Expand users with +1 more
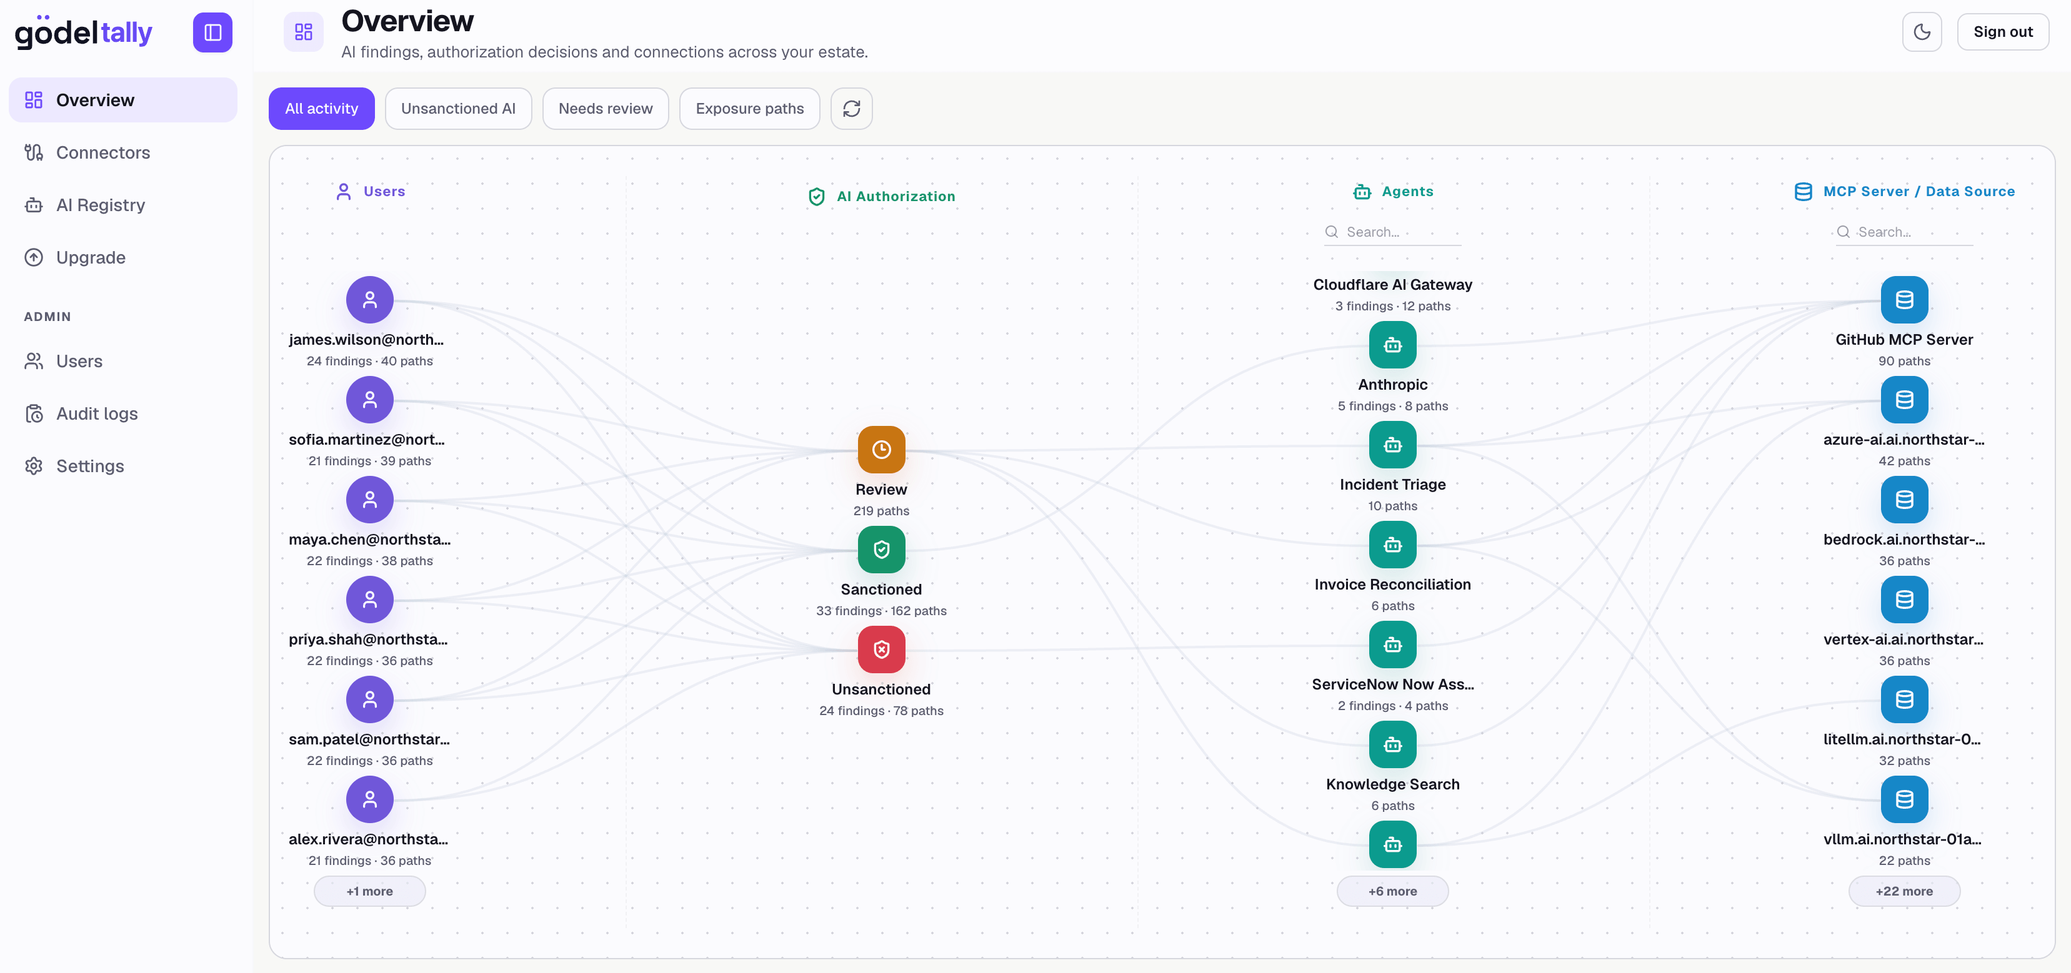2071x973 pixels. [370, 891]
